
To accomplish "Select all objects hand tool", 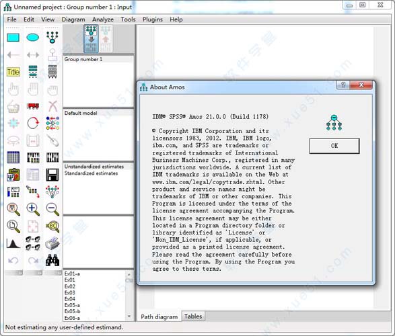I will coord(33,89).
